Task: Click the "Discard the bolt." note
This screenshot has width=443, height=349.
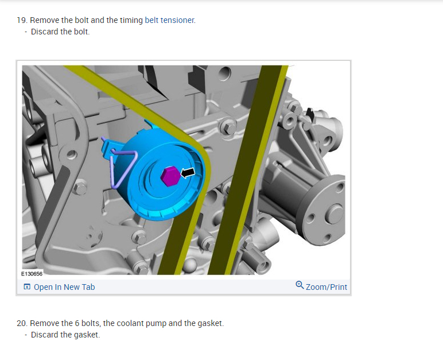Action: [x=60, y=32]
